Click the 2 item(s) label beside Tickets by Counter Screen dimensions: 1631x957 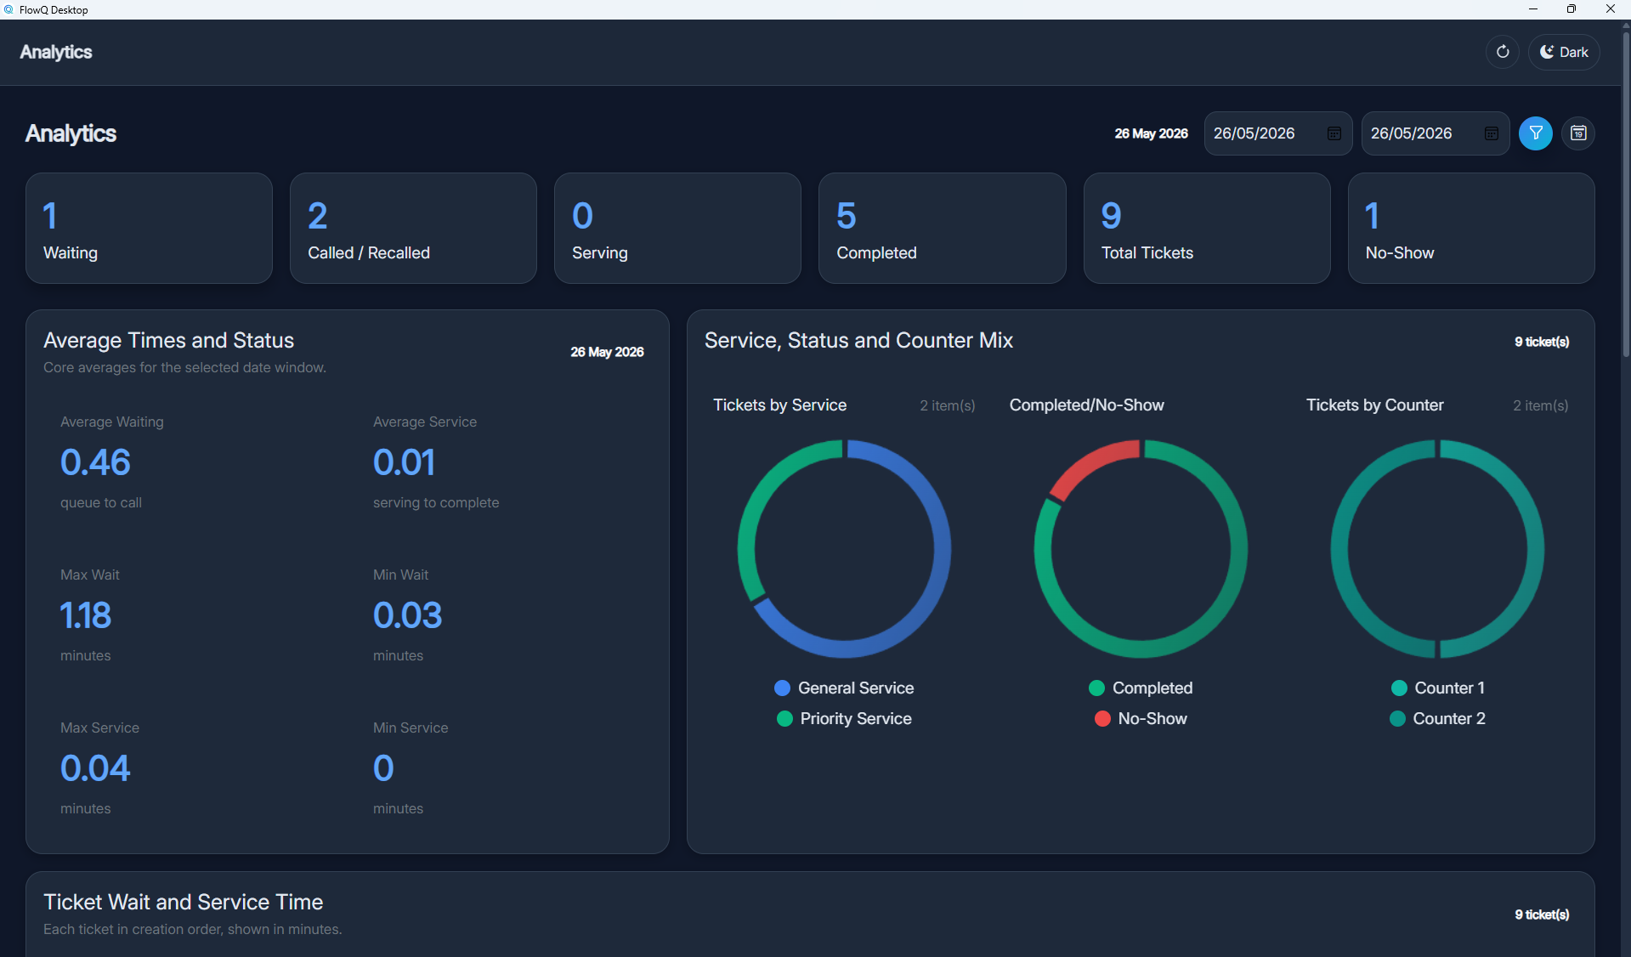coord(1540,406)
